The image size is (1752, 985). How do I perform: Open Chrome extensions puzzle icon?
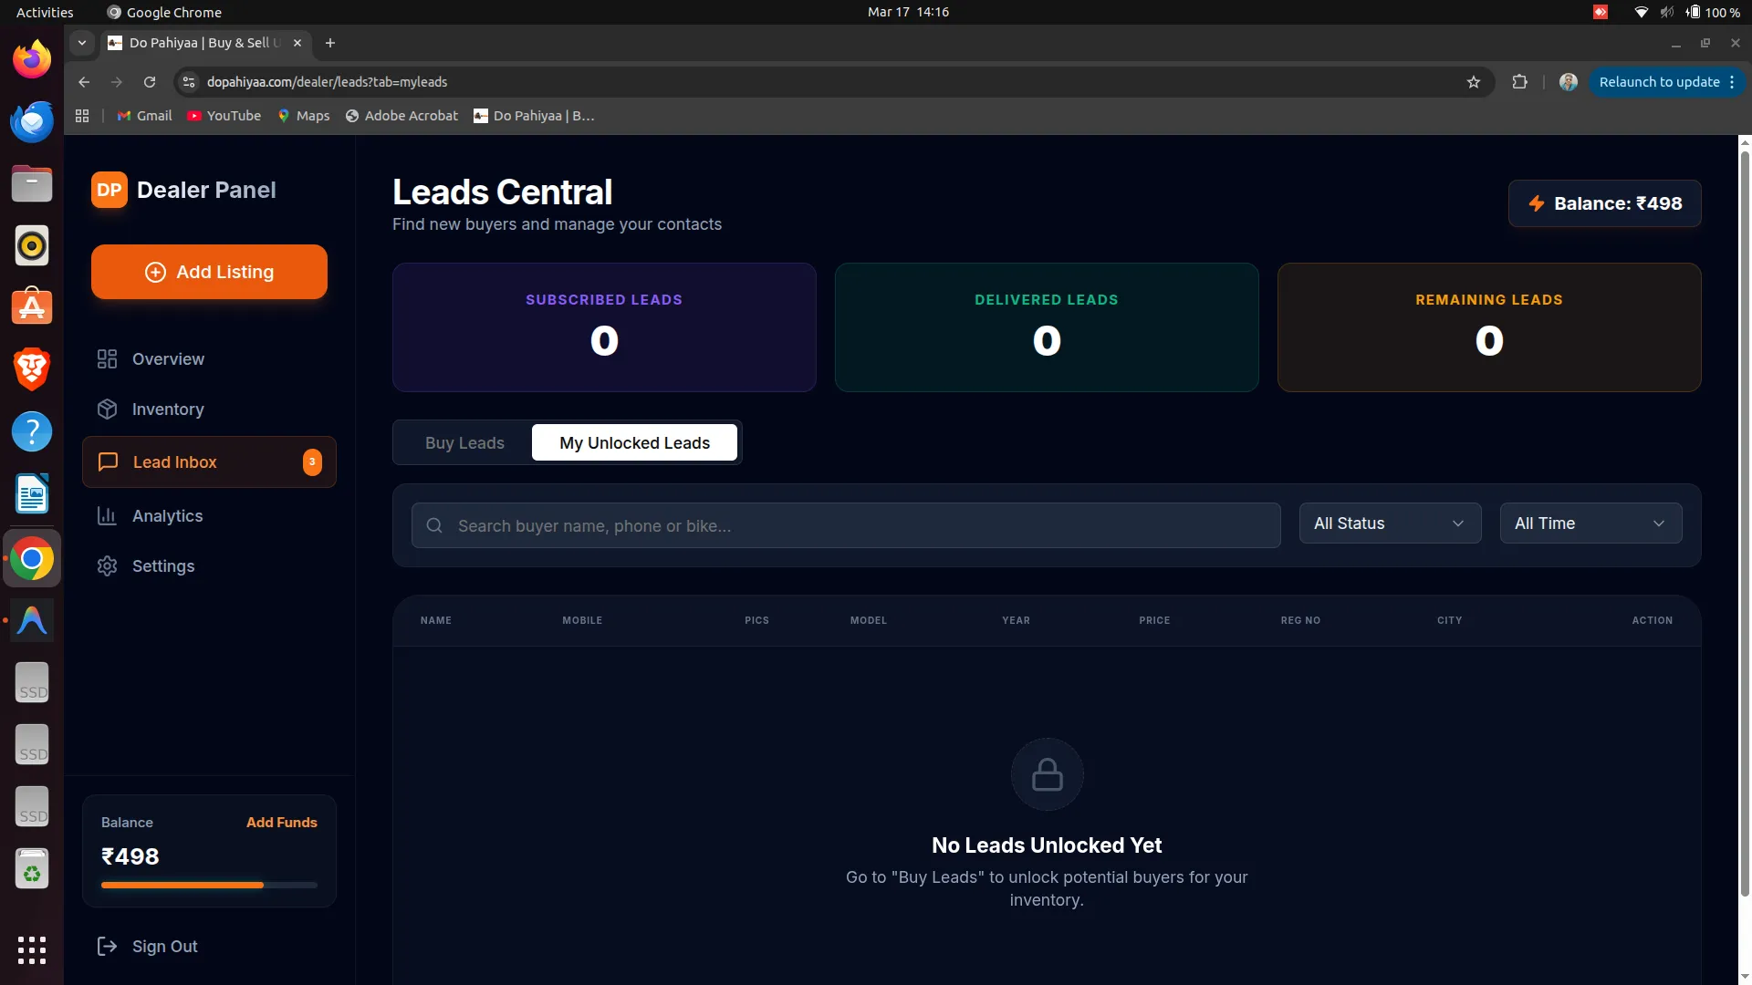click(1519, 82)
